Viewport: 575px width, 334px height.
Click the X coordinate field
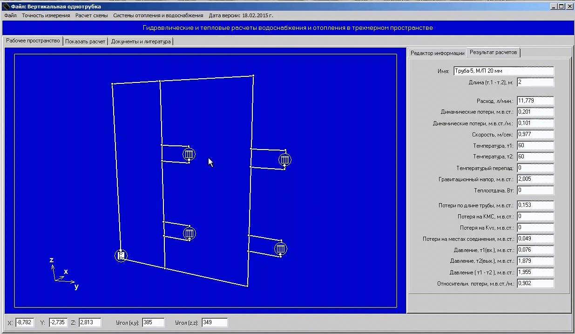tap(25, 322)
